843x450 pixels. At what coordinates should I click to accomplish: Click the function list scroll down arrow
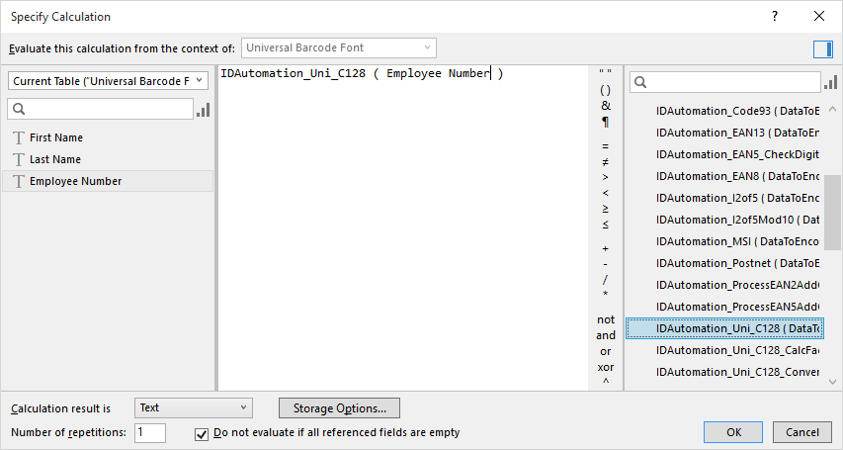(x=833, y=382)
